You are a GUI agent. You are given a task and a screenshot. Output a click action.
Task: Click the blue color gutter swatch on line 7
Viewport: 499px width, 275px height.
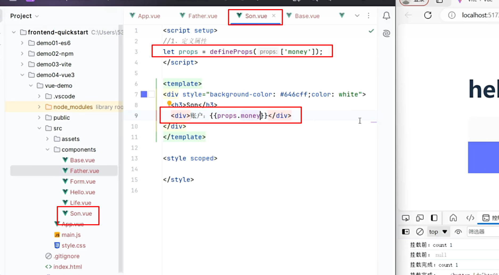[144, 94]
